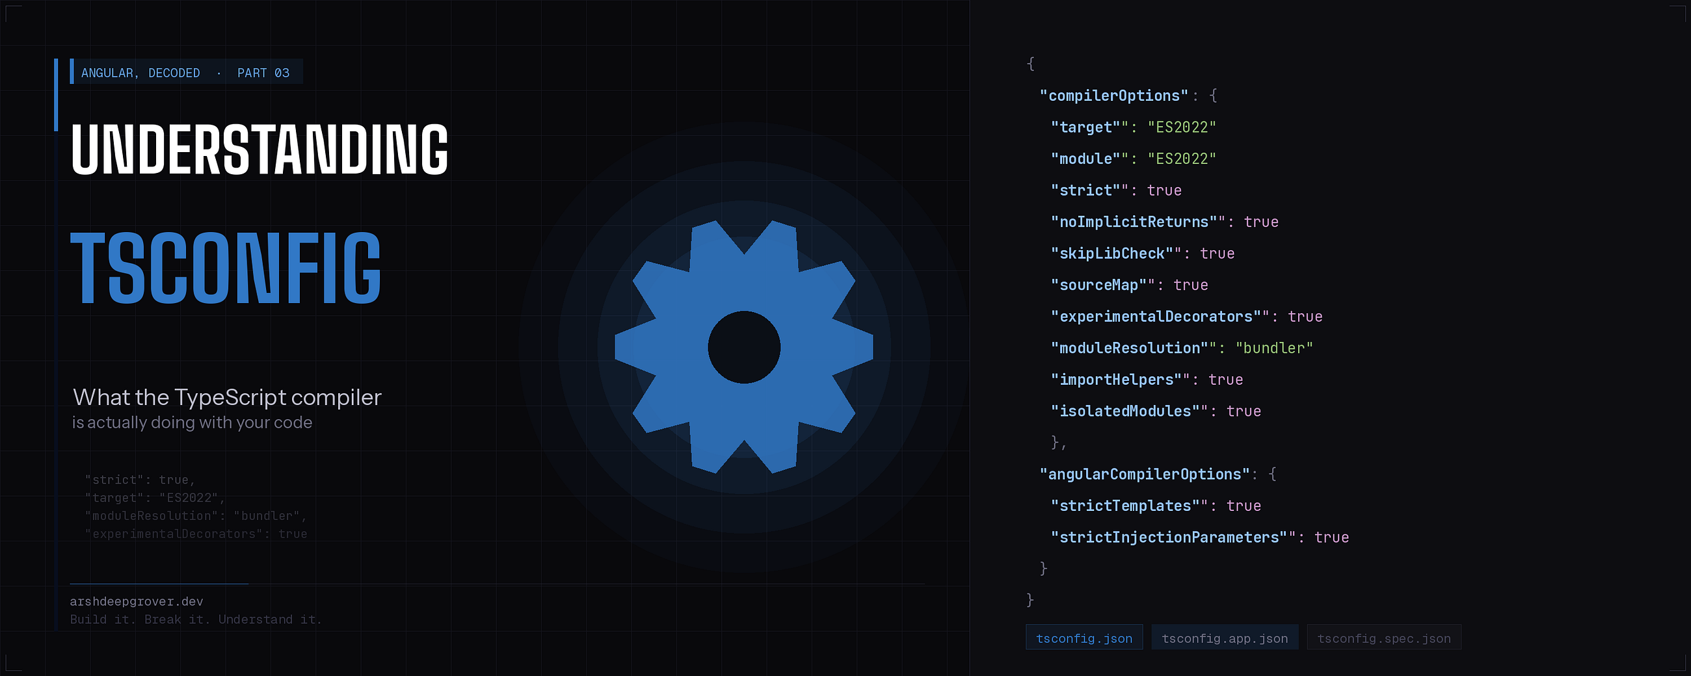Click the "target": "ES2022" line
This screenshot has width=1691, height=676.
(1134, 127)
